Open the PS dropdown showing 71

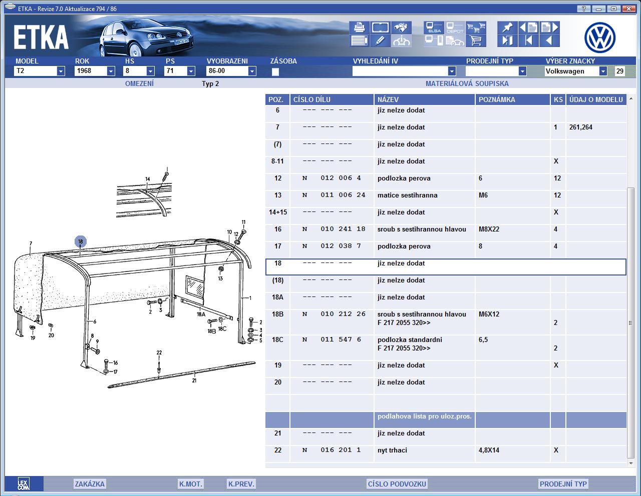pos(190,71)
